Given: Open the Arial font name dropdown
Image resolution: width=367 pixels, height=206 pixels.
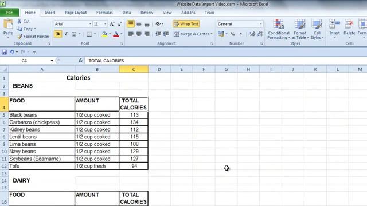Looking at the screenshot, I should [x=90, y=24].
